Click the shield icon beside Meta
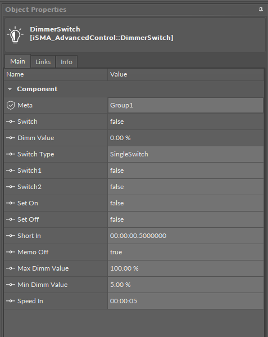 pyautogui.click(x=11, y=105)
